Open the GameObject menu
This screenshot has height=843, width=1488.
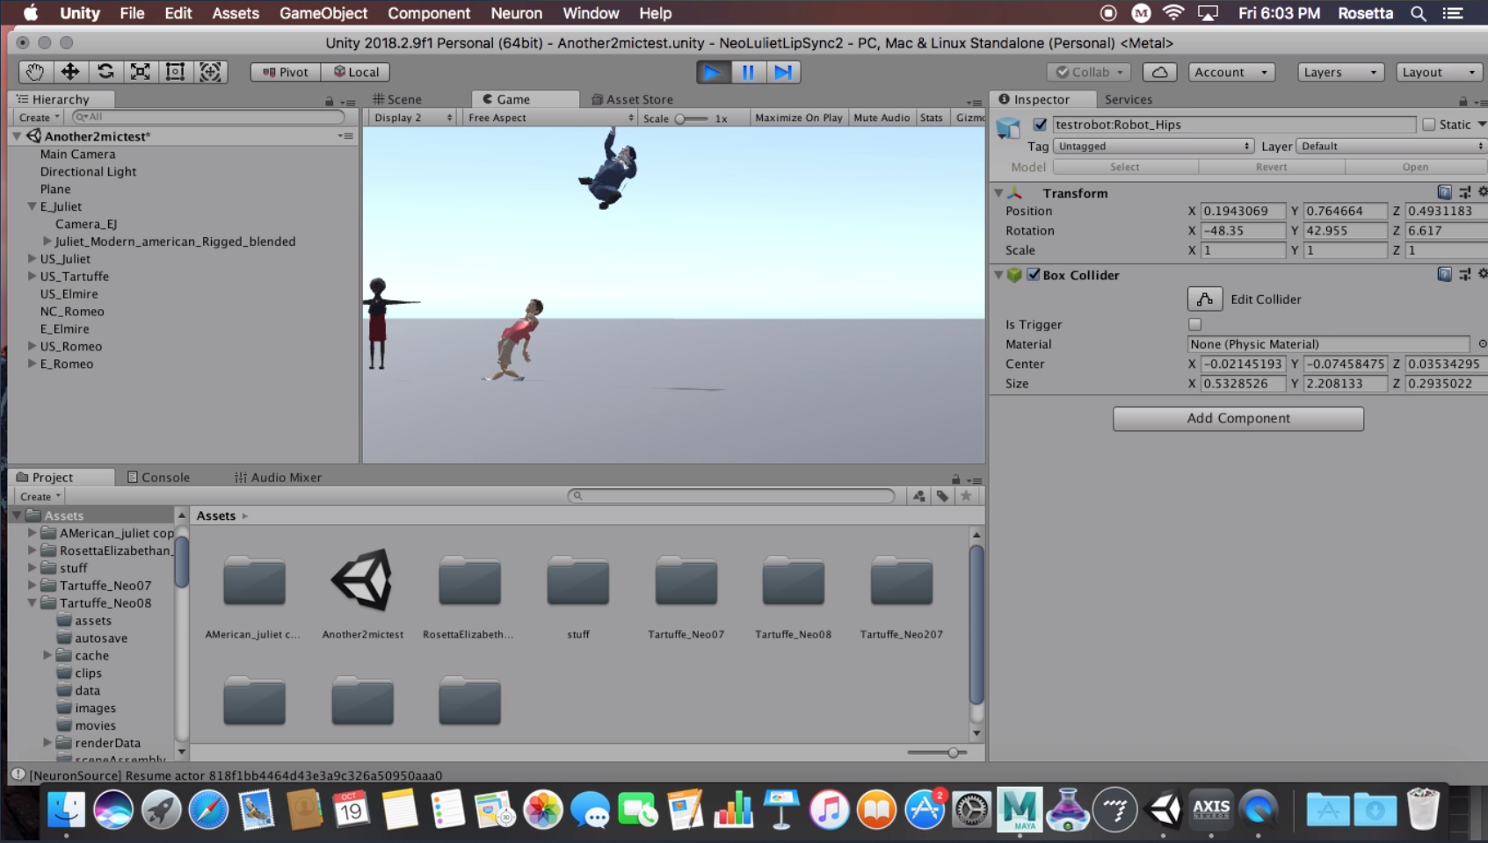click(323, 13)
